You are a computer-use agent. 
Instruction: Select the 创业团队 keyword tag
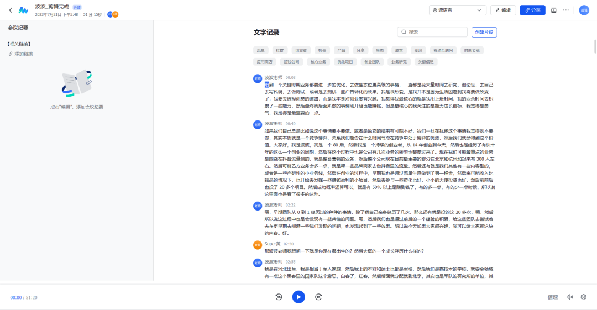click(371, 62)
